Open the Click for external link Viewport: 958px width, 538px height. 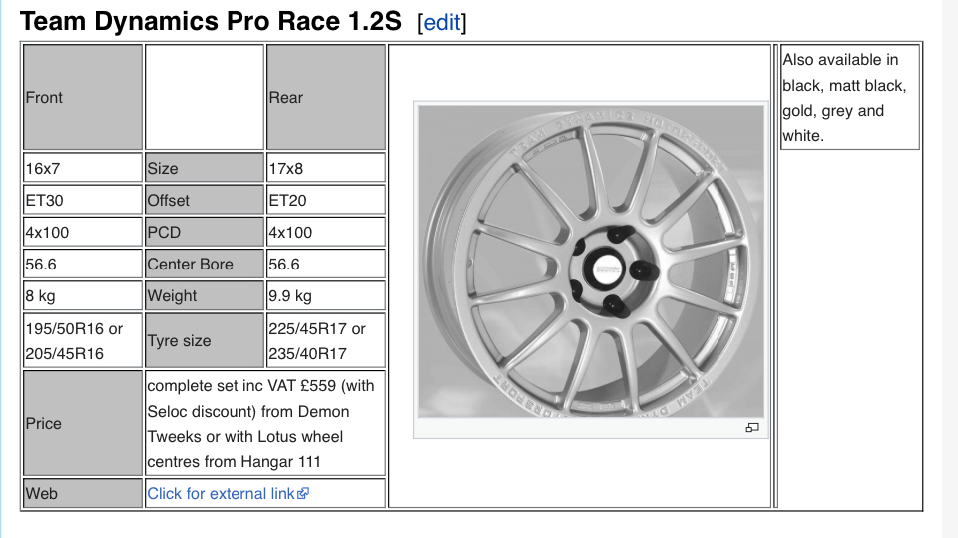(228, 493)
